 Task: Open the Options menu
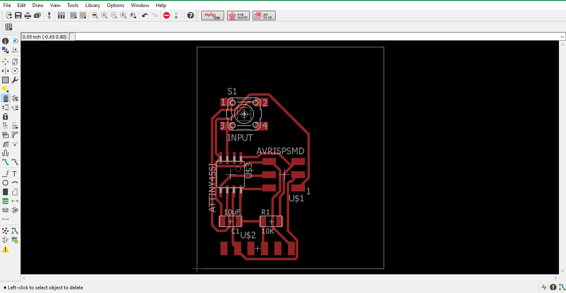(x=116, y=5)
